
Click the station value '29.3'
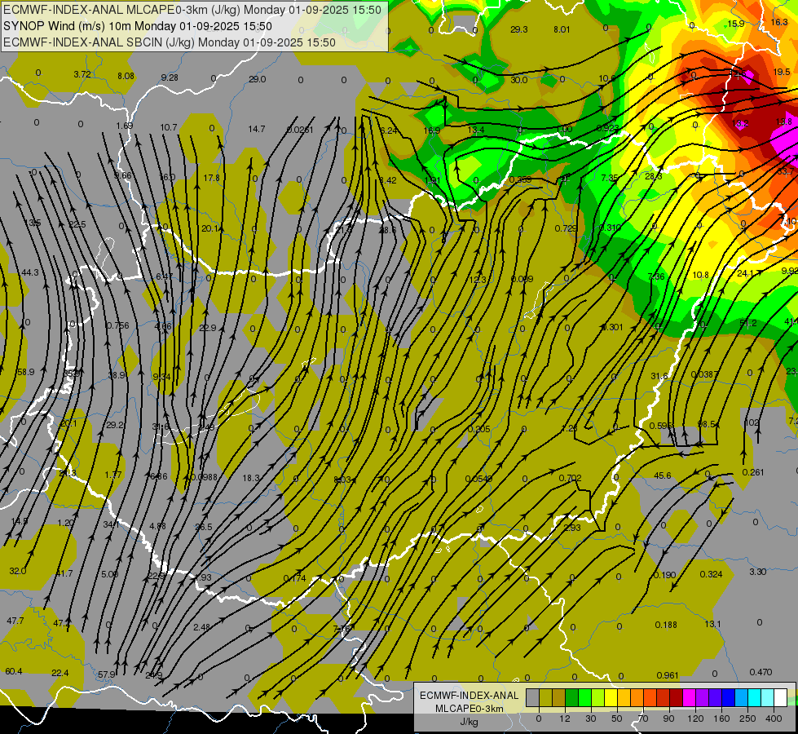(518, 29)
